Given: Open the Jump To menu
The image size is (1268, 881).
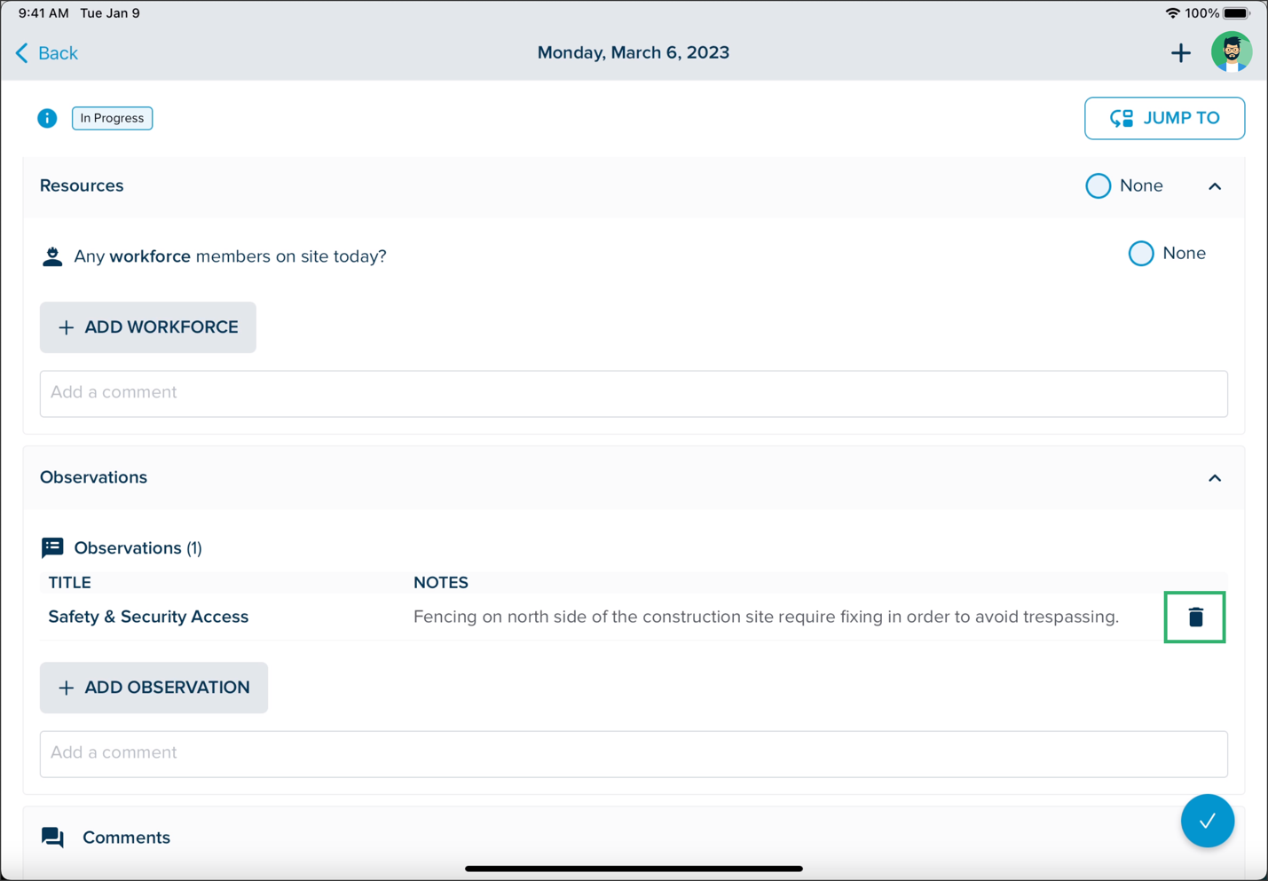Looking at the screenshot, I should pos(1164,118).
